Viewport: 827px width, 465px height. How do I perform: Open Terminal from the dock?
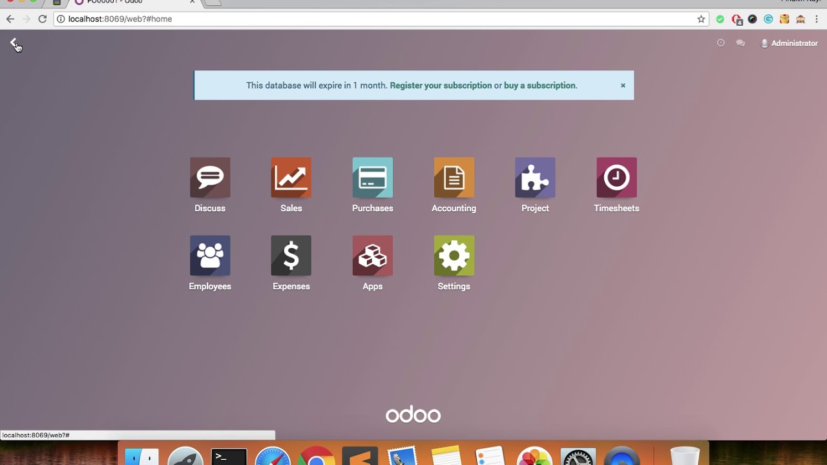click(229, 457)
